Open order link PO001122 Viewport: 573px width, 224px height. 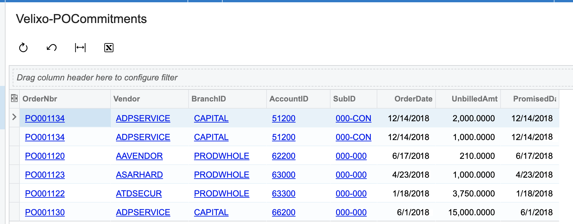pos(45,194)
